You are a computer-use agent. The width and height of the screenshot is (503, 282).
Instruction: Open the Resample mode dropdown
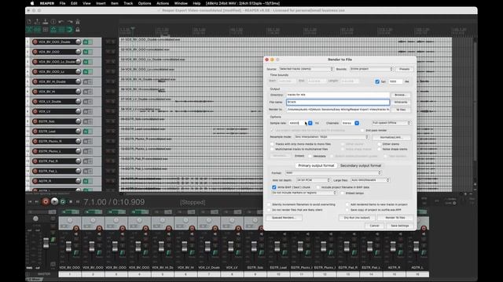click(332, 137)
